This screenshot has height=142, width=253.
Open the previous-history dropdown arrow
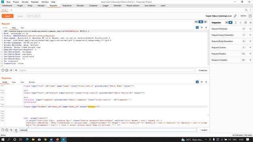pyautogui.click(x=32, y=16)
